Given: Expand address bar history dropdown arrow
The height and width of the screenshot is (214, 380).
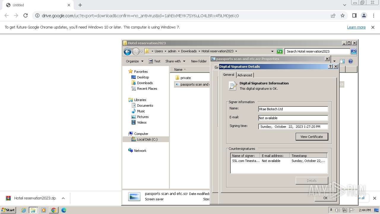Looking at the screenshot, I should [272, 51].
